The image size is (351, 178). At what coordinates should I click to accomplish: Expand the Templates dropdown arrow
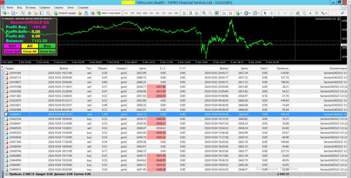click(258, 13)
